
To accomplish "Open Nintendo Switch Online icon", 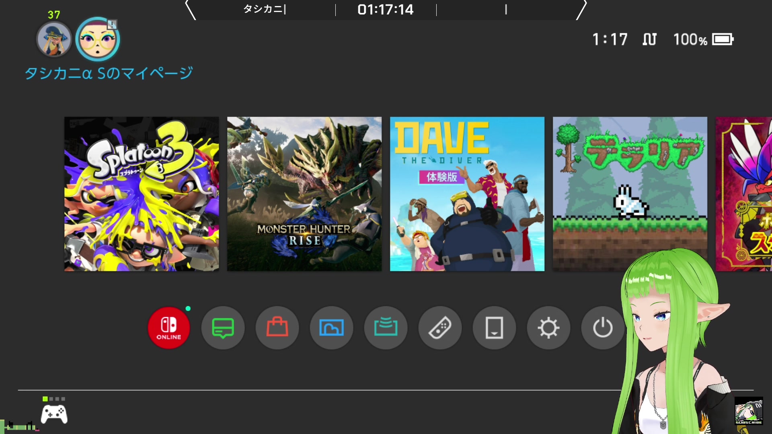I will pyautogui.click(x=168, y=328).
